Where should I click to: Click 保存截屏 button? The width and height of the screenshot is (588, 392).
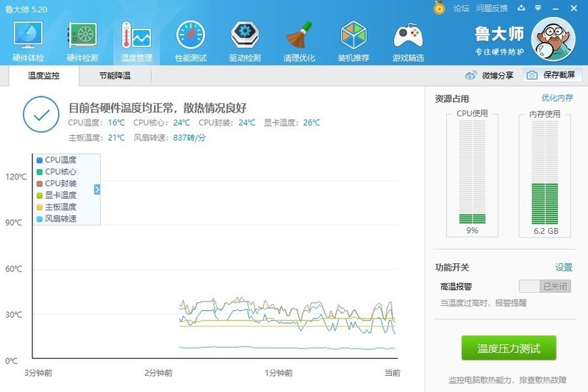coord(553,76)
